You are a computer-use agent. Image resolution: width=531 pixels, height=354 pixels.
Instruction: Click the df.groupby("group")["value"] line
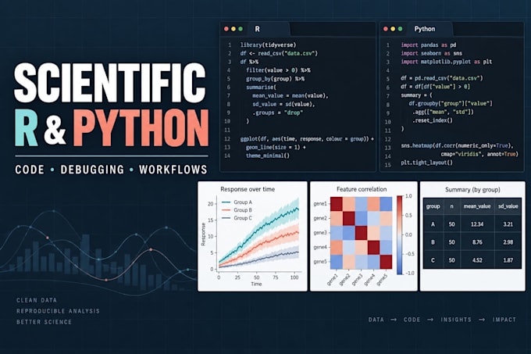tap(451, 103)
